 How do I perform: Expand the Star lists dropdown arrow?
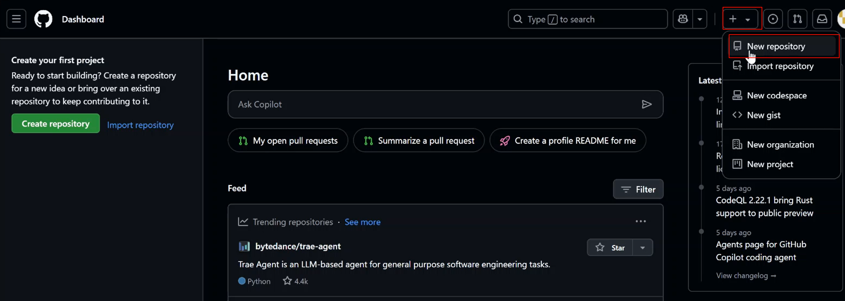642,248
